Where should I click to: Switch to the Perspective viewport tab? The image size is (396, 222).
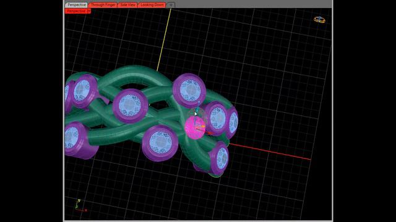click(x=76, y=5)
